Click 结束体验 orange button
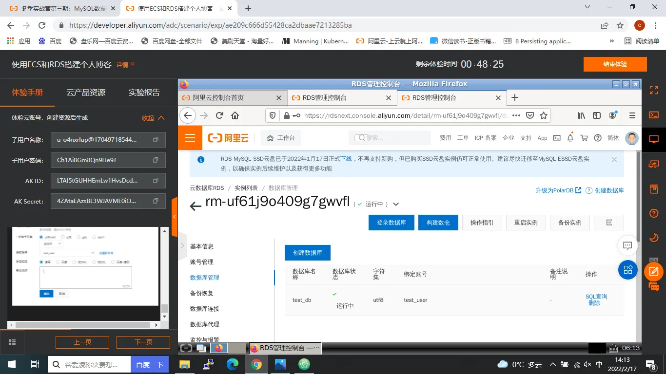 click(615, 64)
